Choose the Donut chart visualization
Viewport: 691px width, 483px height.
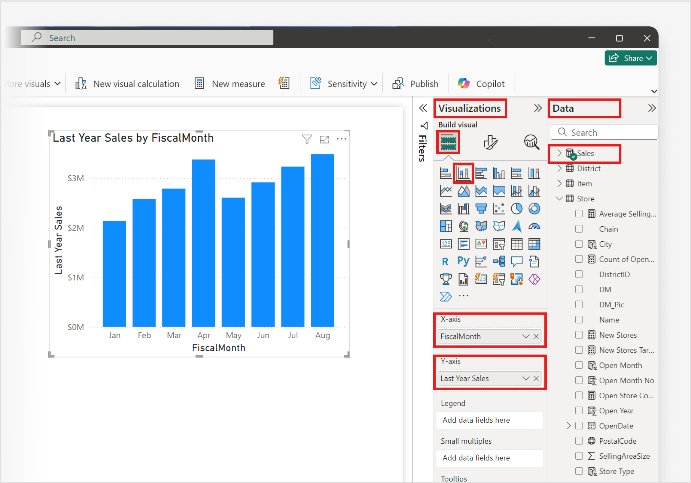(535, 208)
